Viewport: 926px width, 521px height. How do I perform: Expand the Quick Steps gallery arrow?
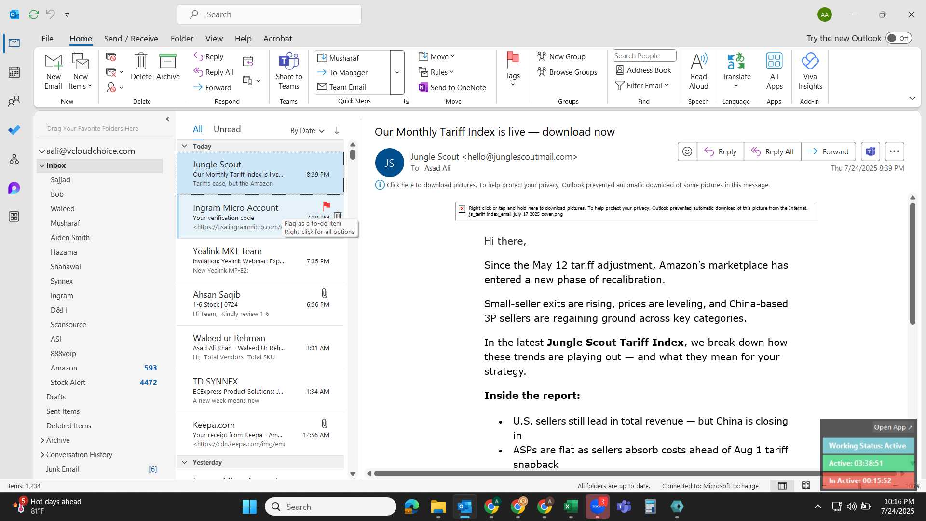[397, 72]
